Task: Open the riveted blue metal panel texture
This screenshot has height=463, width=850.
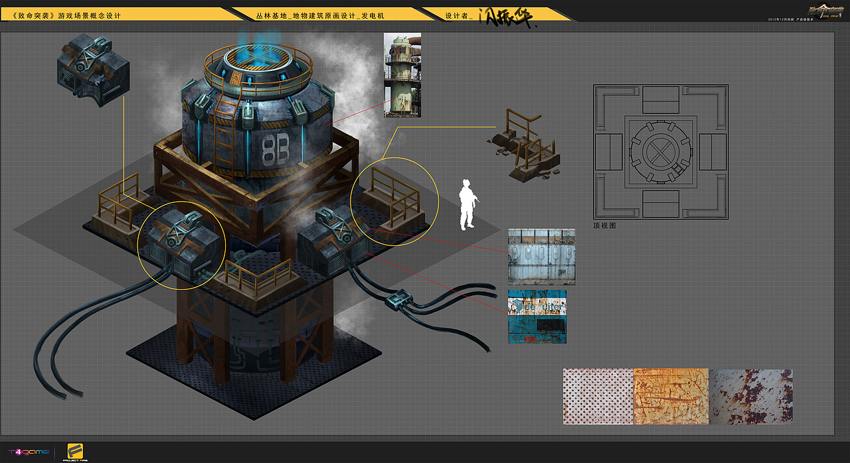Action: click(x=541, y=257)
